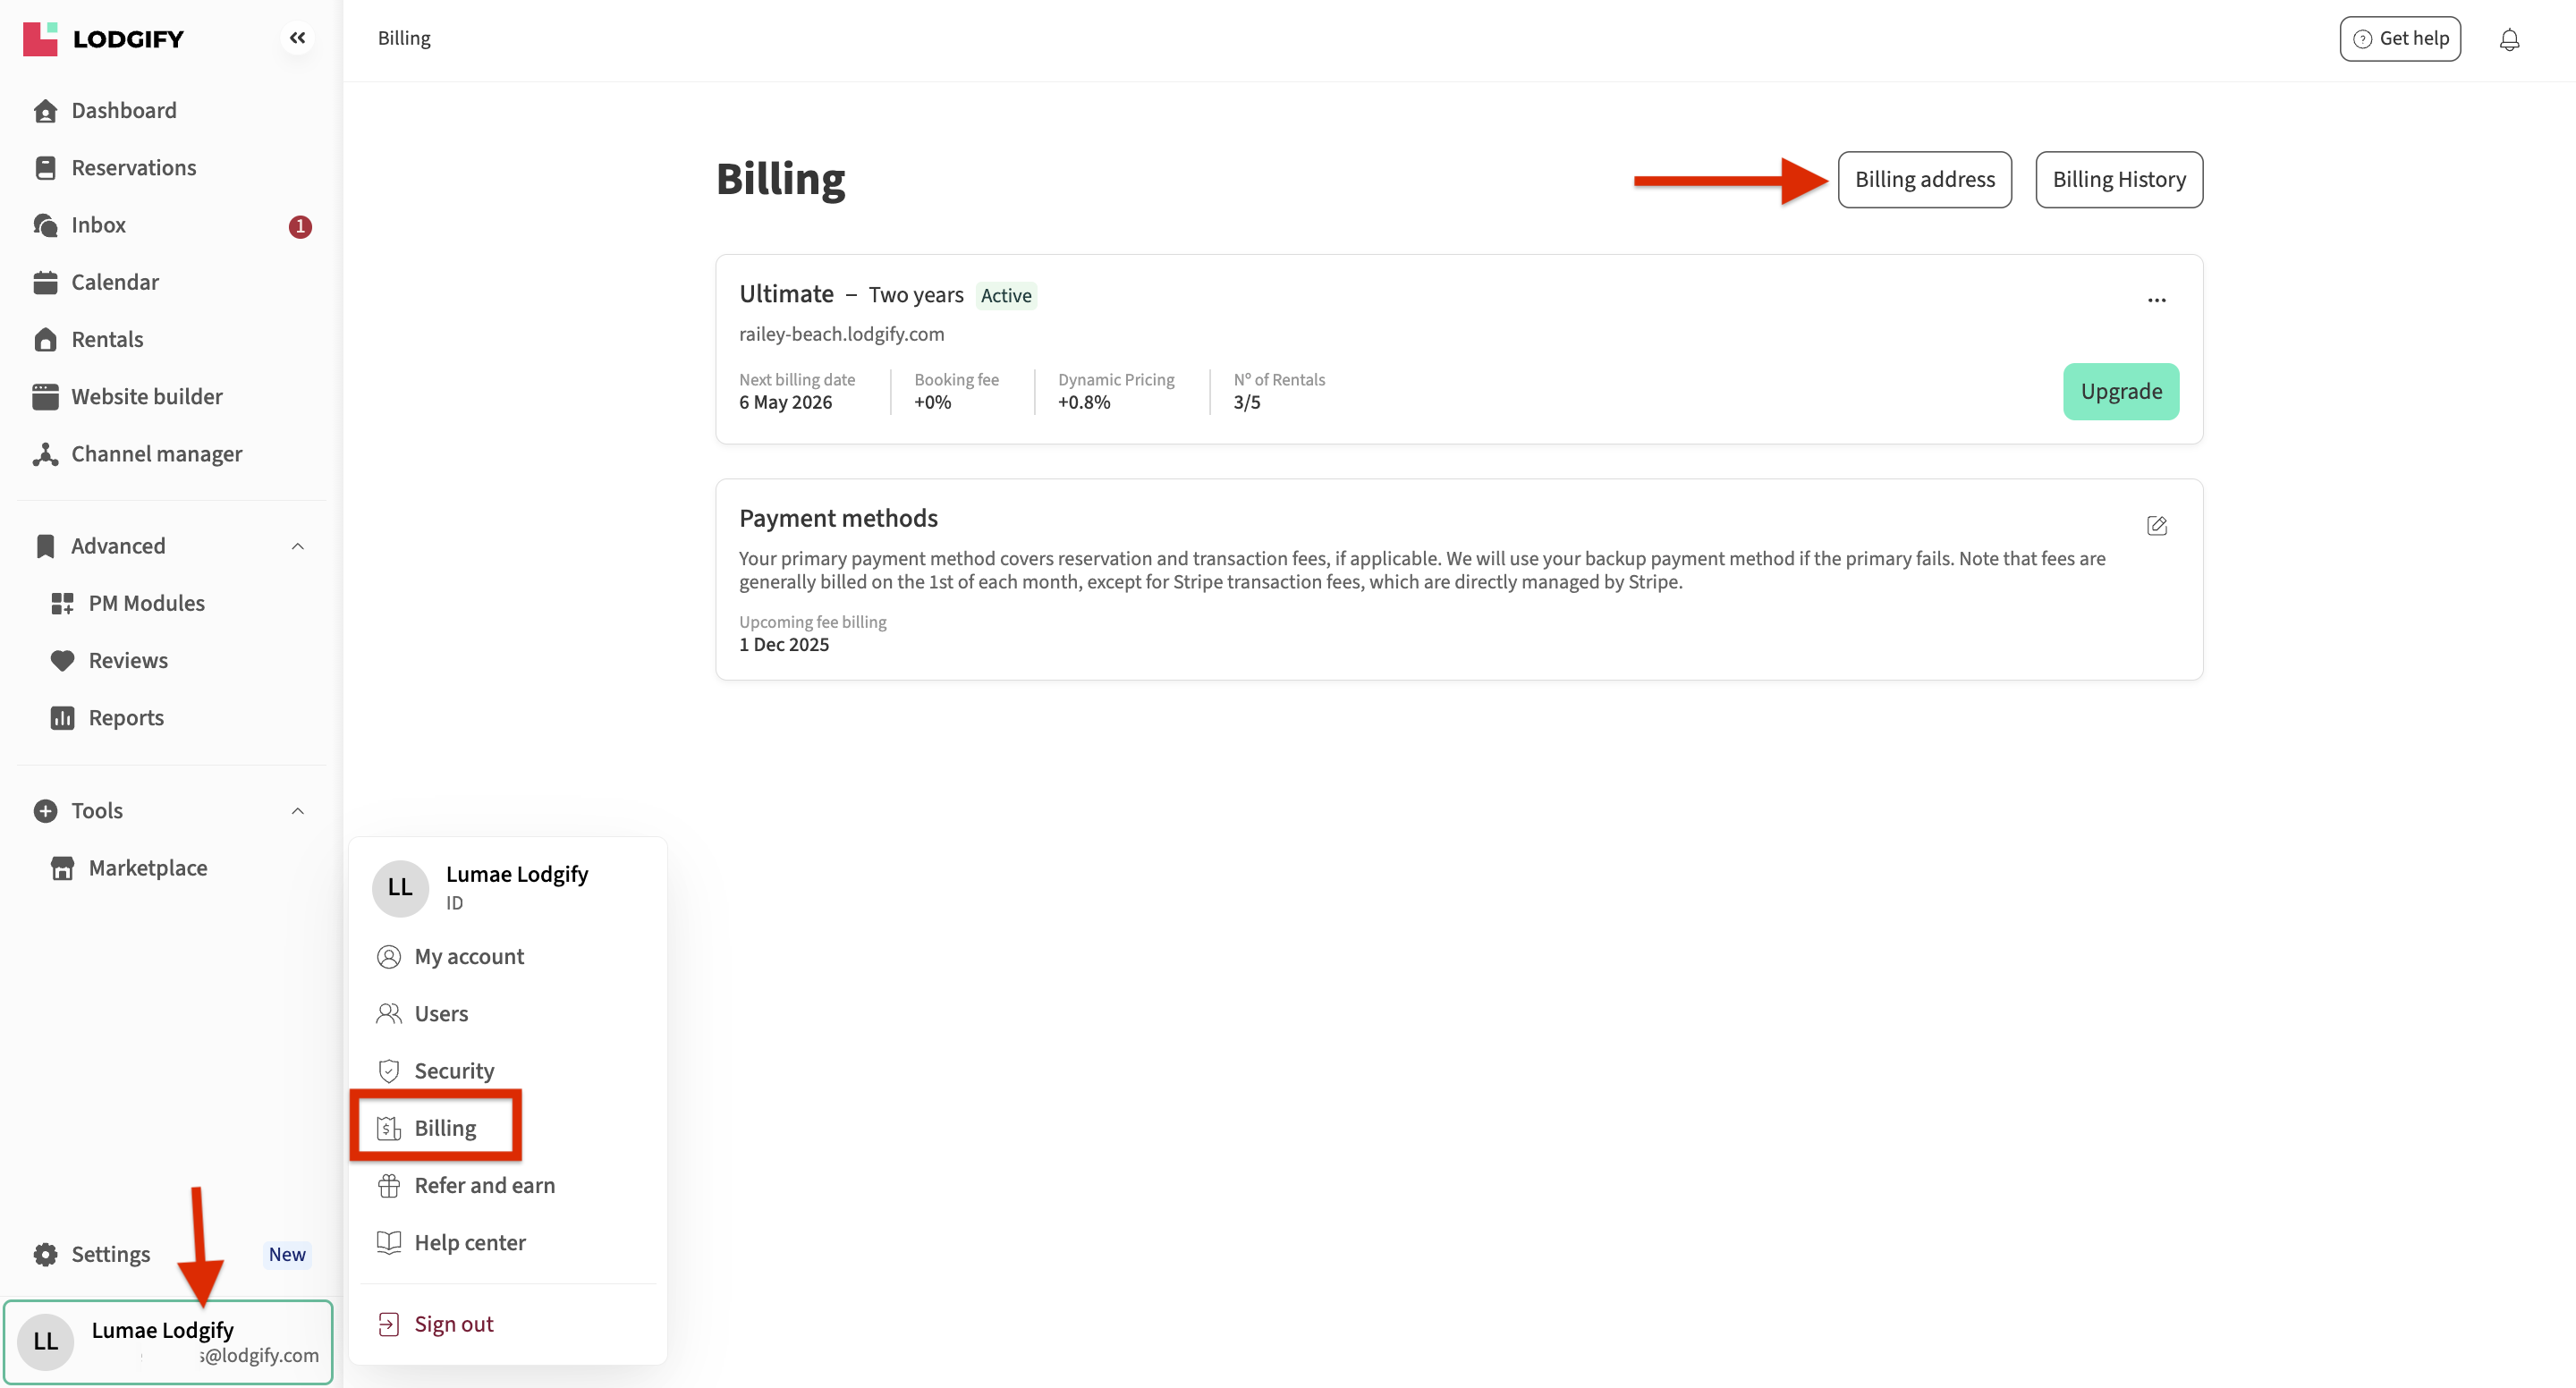Open the subscription three-dot options menu
The width and height of the screenshot is (2576, 1388).
tap(2156, 300)
